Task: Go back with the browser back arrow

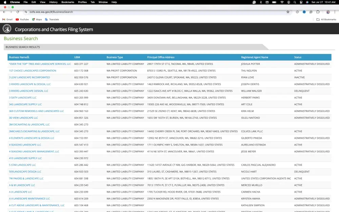Action: [4, 12]
